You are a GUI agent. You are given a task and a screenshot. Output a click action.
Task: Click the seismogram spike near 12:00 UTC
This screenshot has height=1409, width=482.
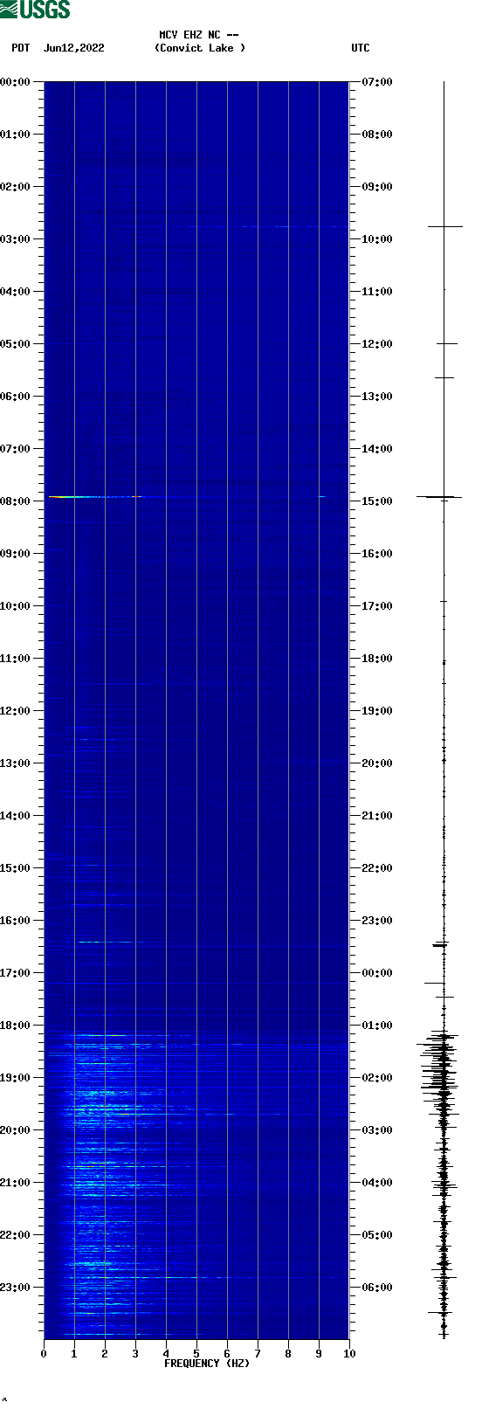[447, 343]
